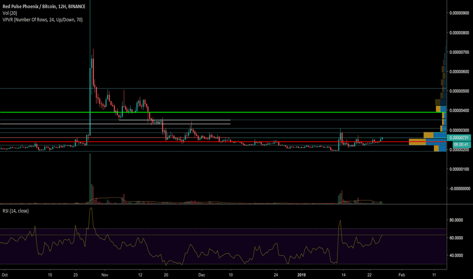
Task: Select the 2019 year label on time axis
Action: pyautogui.click(x=301, y=275)
